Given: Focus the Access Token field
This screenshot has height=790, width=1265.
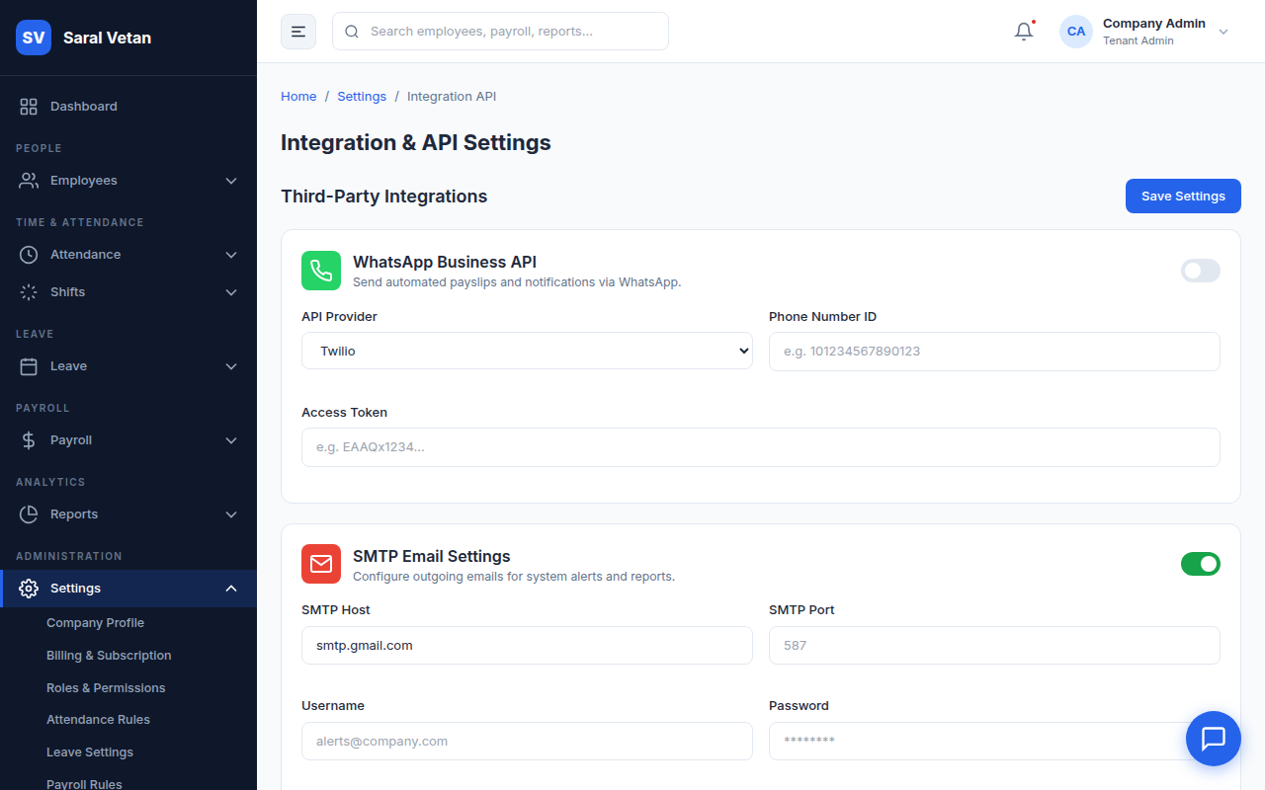Looking at the screenshot, I should (761, 447).
